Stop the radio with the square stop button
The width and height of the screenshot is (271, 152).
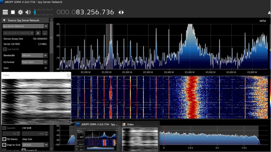[13, 12]
